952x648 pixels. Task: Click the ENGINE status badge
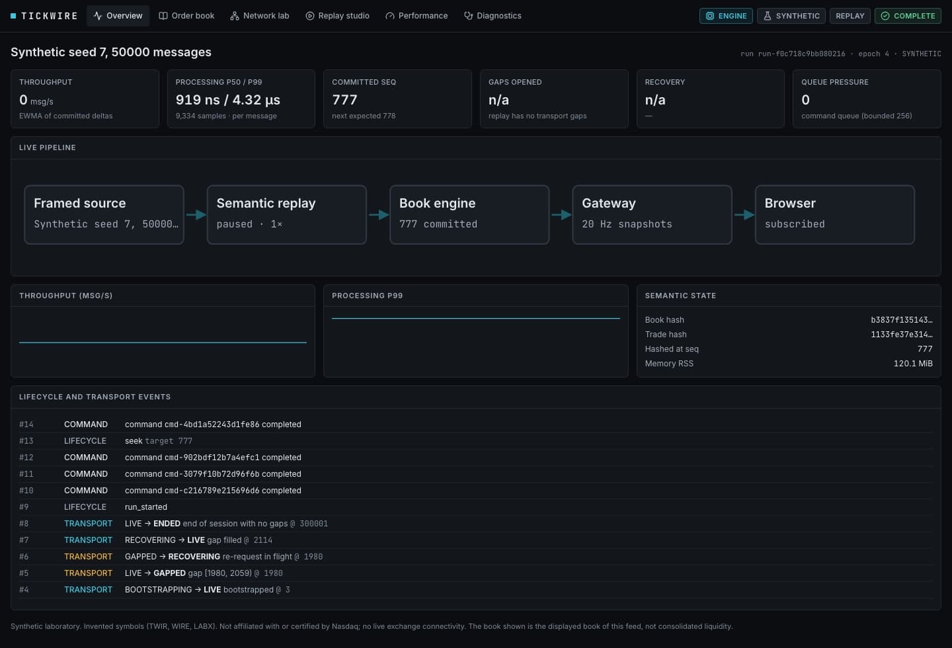point(726,16)
